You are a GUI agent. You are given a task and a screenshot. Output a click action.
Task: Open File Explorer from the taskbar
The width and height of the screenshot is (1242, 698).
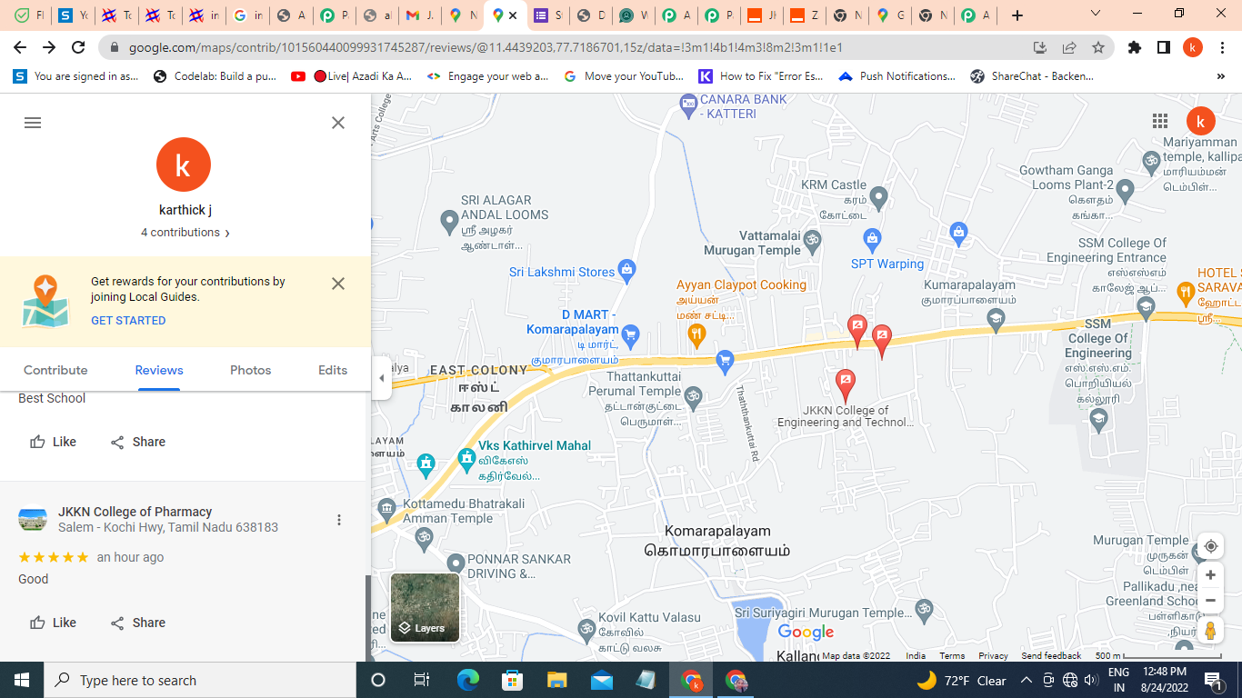tap(557, 680)
